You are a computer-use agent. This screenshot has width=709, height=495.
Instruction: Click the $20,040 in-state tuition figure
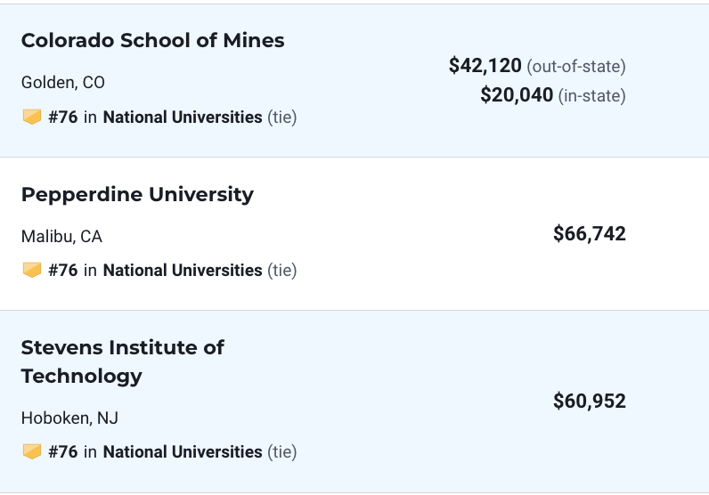coord(517,95)
